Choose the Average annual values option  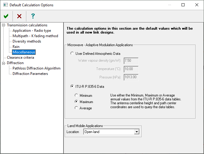(x=76, y=108)
